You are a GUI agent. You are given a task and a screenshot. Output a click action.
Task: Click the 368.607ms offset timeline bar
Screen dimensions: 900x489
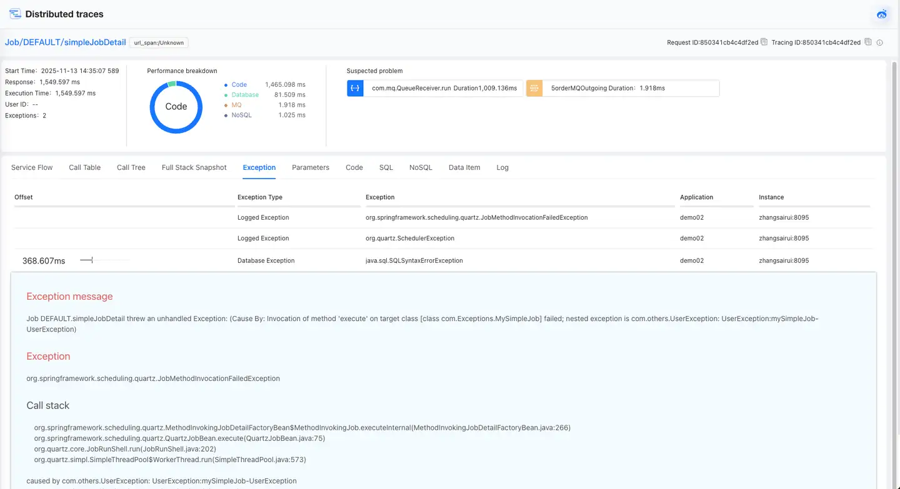[87, 260]
